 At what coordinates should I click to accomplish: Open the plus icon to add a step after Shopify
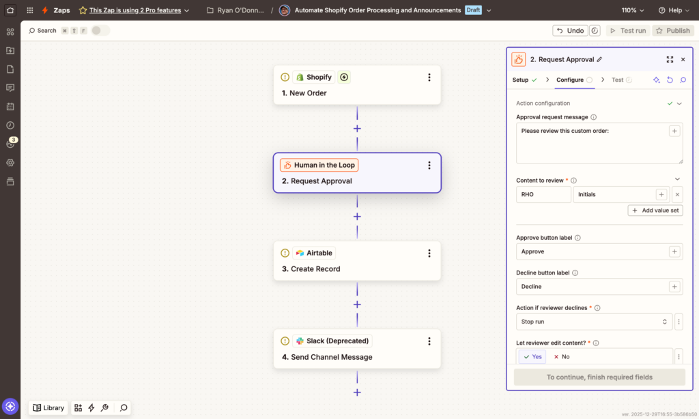coord(357,128)
